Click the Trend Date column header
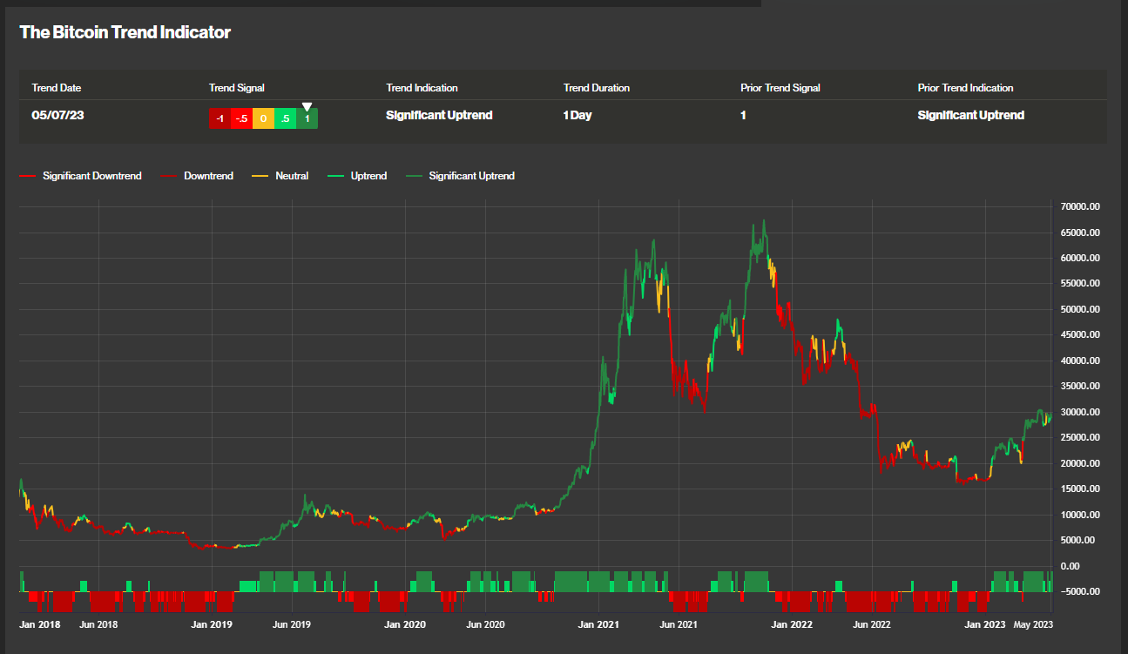The image size is (1128, 654). [x=57, y=88]
